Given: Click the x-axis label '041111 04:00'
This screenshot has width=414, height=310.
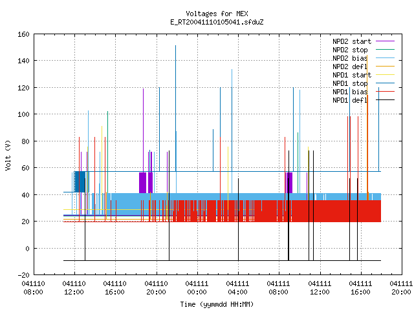Looking at the screenshot, I should [237, 288].
